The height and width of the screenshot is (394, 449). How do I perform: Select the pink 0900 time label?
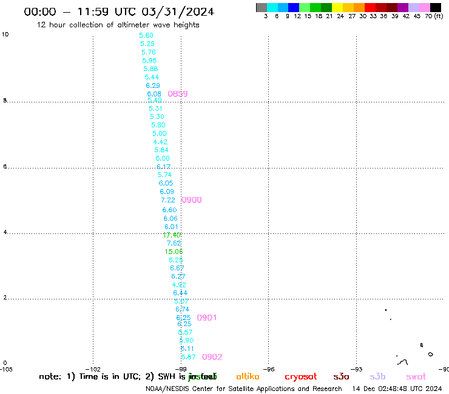pos(192,200)
